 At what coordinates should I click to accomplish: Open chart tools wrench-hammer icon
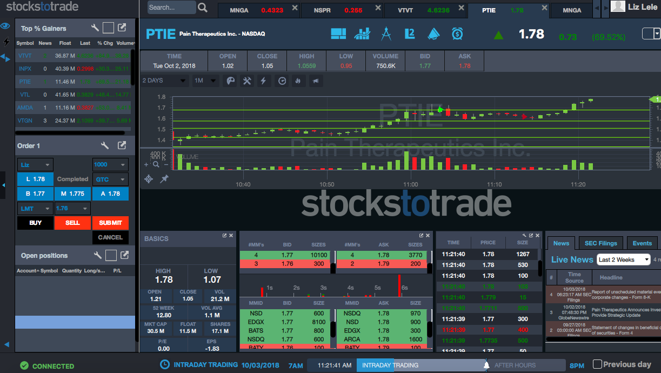[x=247, y=81]
